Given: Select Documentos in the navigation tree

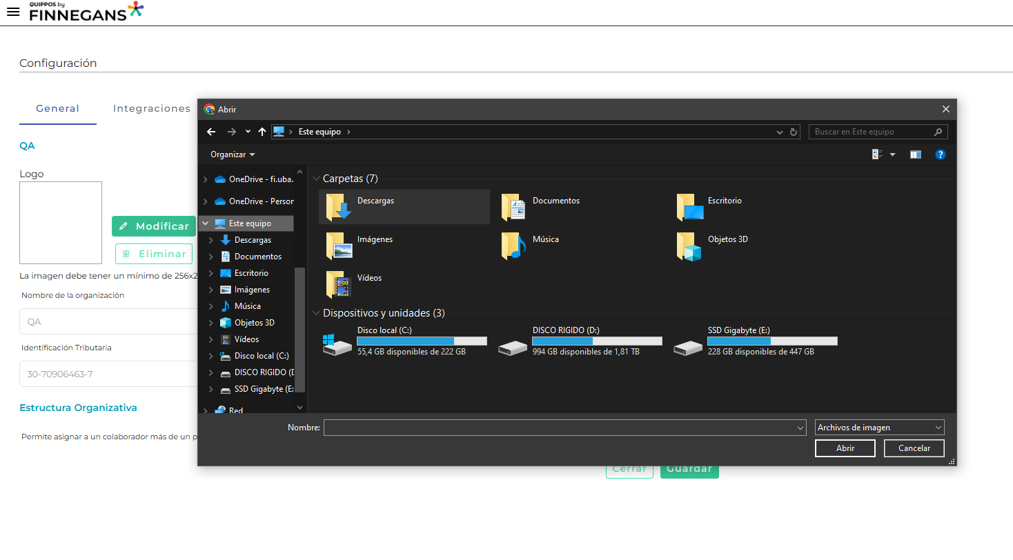Looking at the screenshot, I should pyautogui.click(x=257, y=257).
